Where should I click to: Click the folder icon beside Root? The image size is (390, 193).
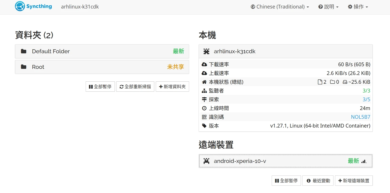pos(24,67)
